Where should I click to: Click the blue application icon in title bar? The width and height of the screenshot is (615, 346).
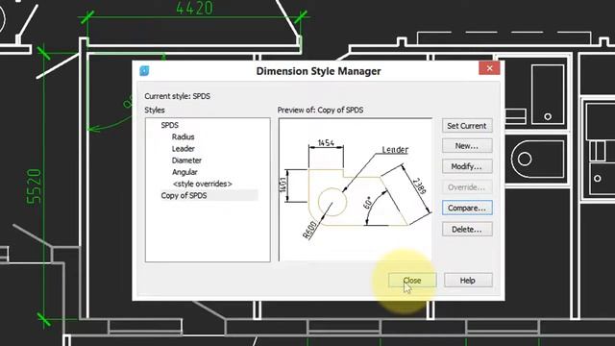(144, 70)
